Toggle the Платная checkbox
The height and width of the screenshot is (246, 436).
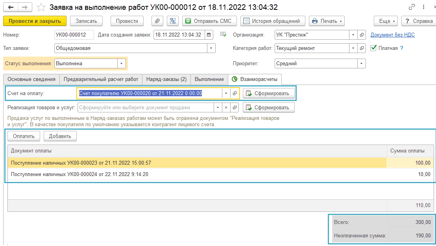click(x=373, y=48)
